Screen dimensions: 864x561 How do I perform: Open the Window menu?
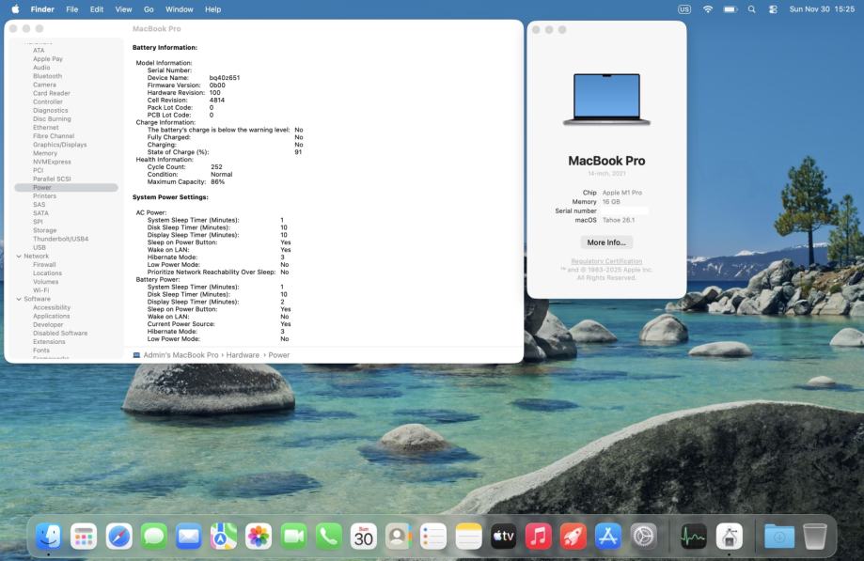179,9
